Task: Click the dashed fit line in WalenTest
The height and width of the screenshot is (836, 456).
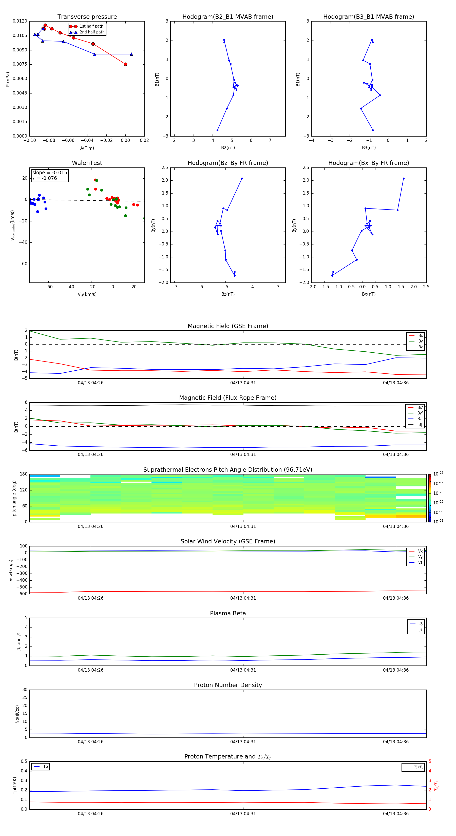Action: pyautogui.click(x=87, y=200)
